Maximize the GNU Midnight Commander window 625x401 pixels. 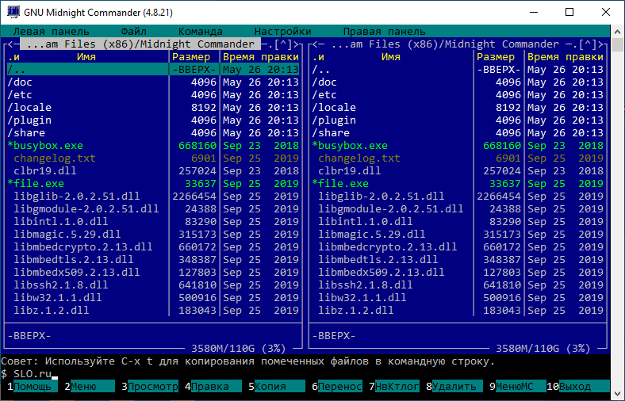(x=569, y=12)
